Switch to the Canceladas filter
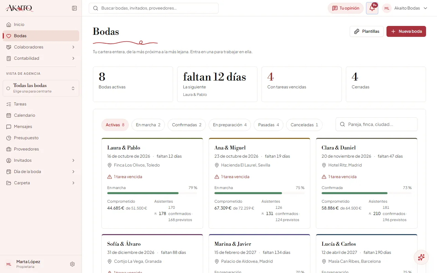Image resolution: width=437 pixels, height=273 pixels. point(304,125)
